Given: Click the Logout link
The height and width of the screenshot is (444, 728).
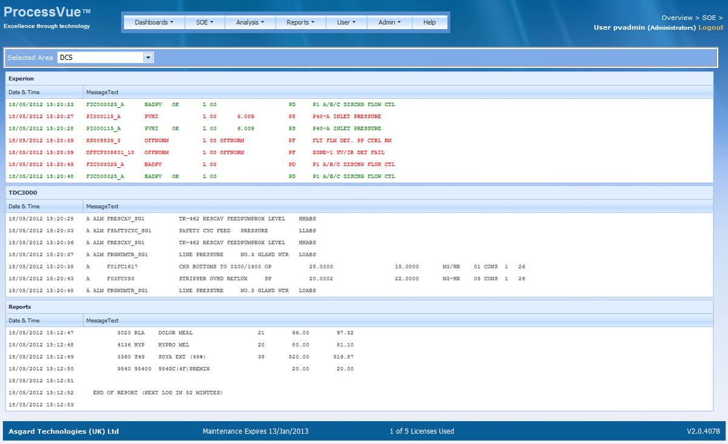Looking at the screenshot, I should click(x=710, y=27).
